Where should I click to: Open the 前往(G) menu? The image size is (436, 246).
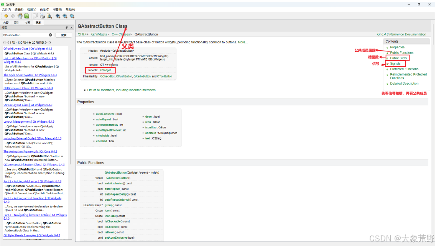(x=44, y=10)
